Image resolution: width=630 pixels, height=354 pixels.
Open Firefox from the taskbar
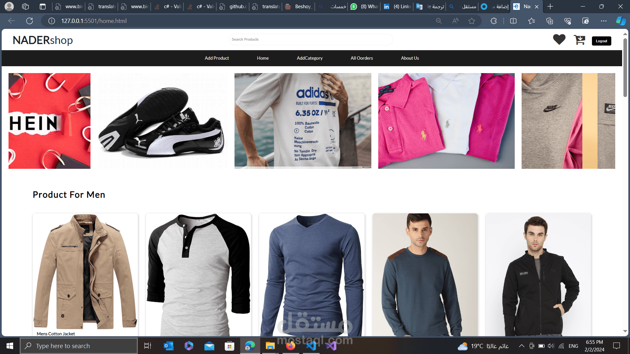coord(291,345)
